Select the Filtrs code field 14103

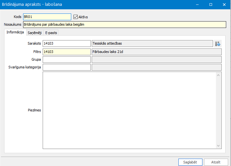67,52
